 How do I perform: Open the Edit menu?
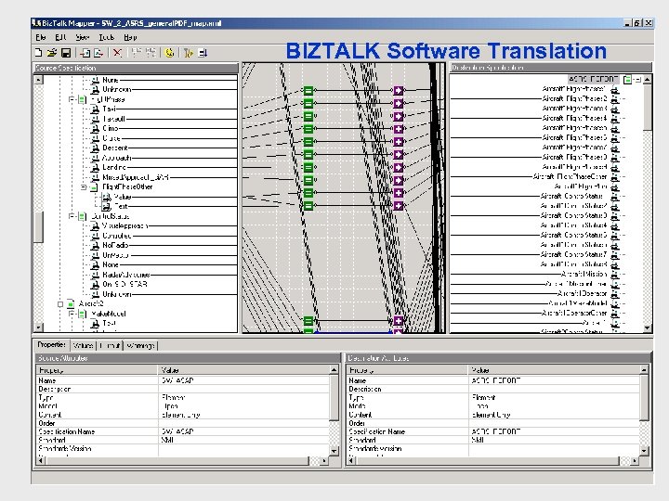pyautogui.click(x=60, y=37)
